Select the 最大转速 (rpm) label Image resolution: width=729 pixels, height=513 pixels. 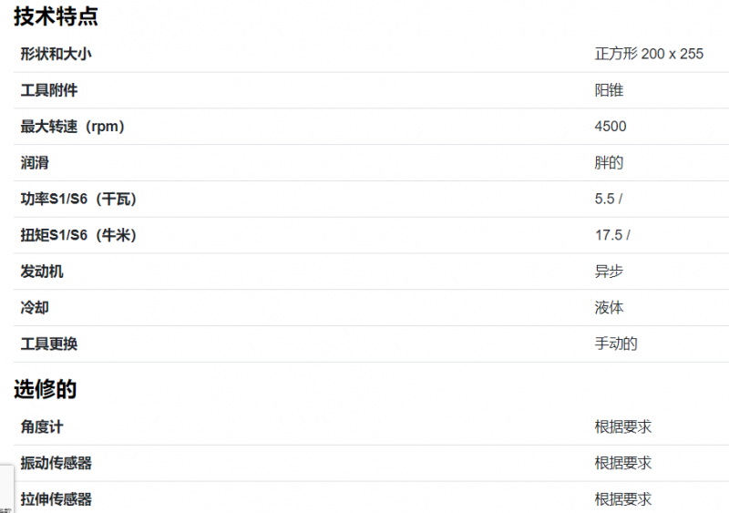pos(72,127)
